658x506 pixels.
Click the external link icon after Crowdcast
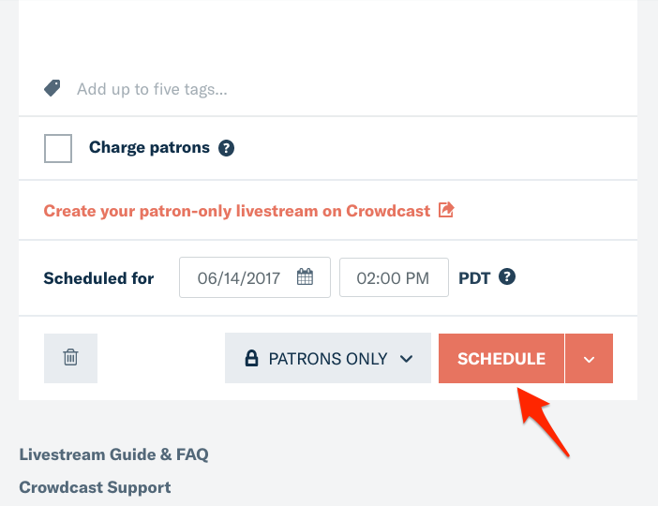(x=446, y=210)
